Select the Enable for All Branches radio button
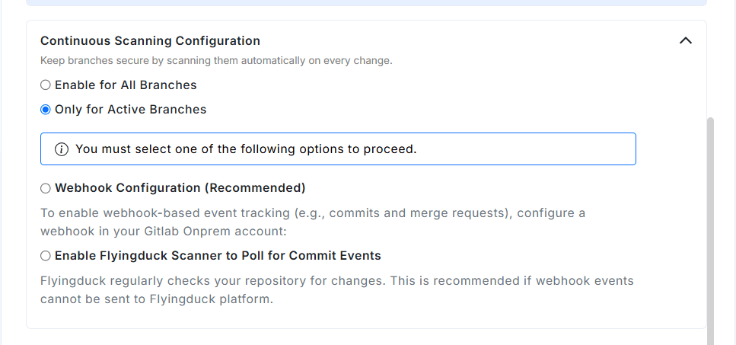 coord(46,85)
